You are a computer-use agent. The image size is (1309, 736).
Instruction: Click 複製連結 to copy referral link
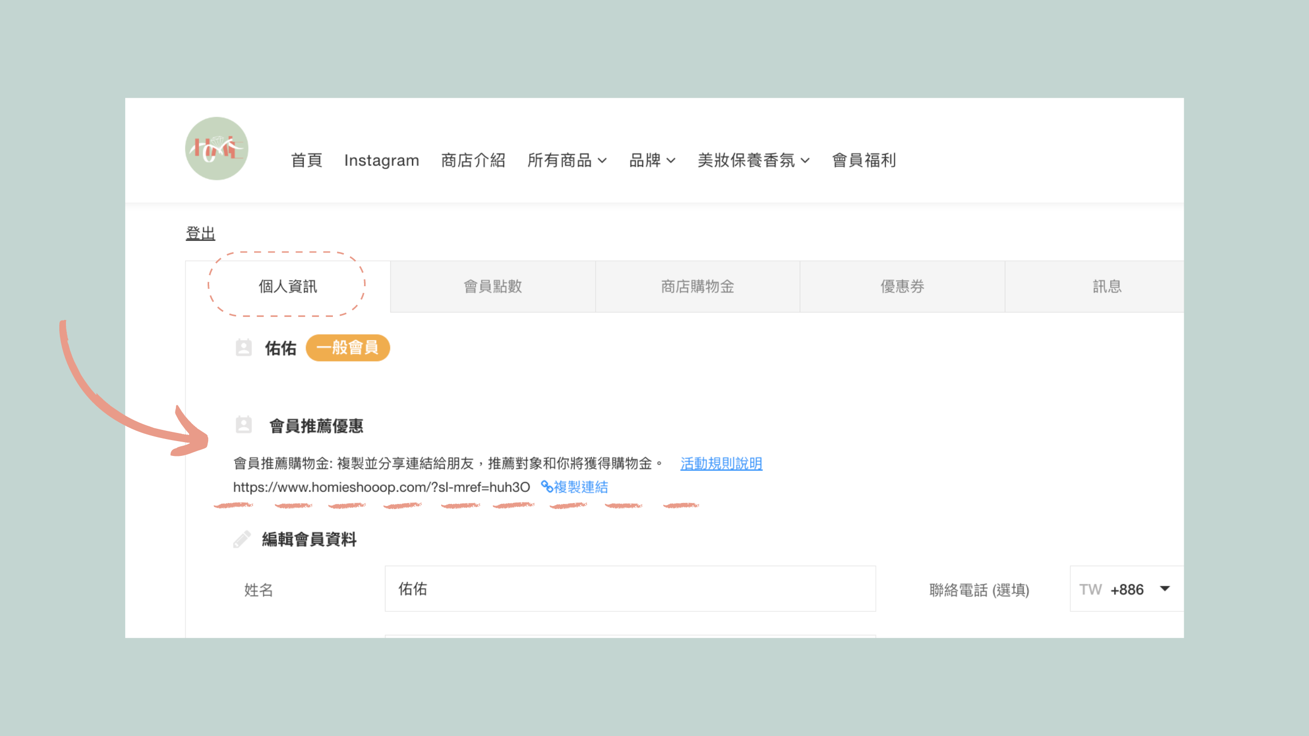(575, 487)
